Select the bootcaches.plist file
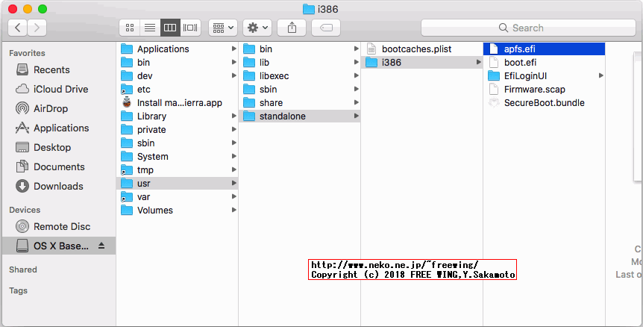Screen dimensions: 643x327 [422, 49]
